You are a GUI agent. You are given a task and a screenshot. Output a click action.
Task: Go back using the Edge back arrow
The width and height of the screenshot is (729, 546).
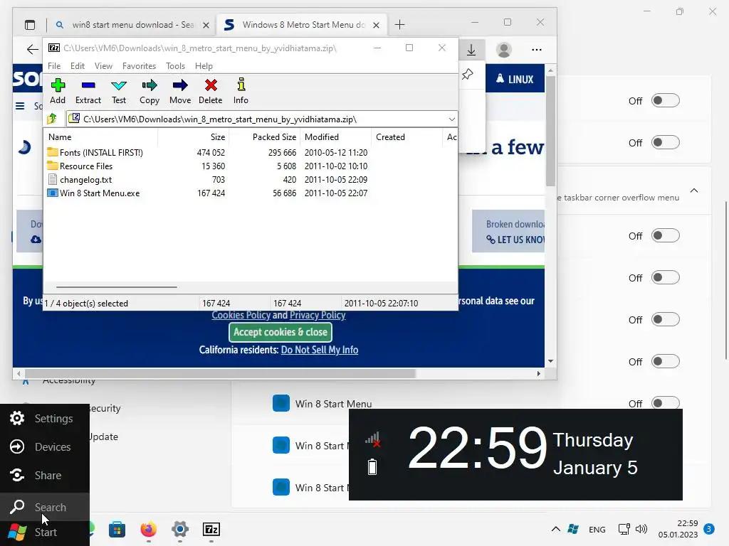32,50
